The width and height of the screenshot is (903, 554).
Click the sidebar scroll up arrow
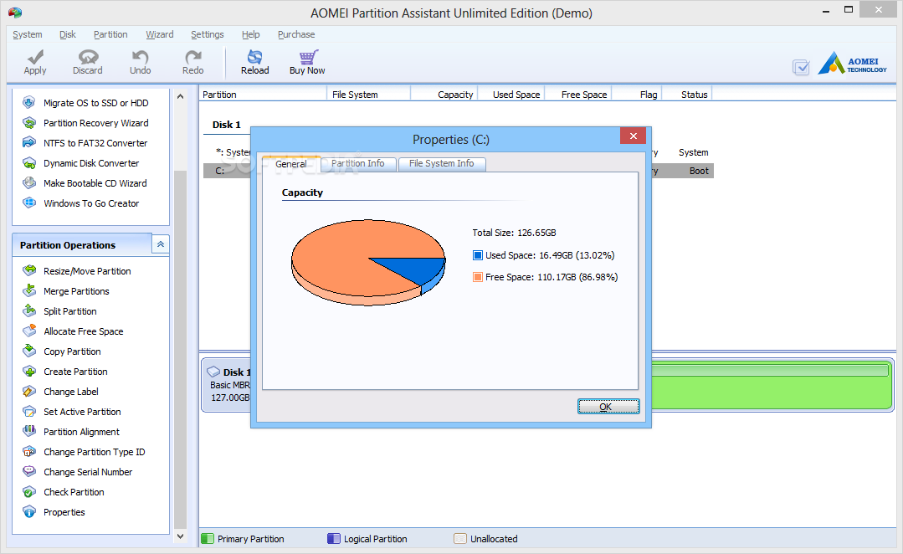(x=180, y=97)
